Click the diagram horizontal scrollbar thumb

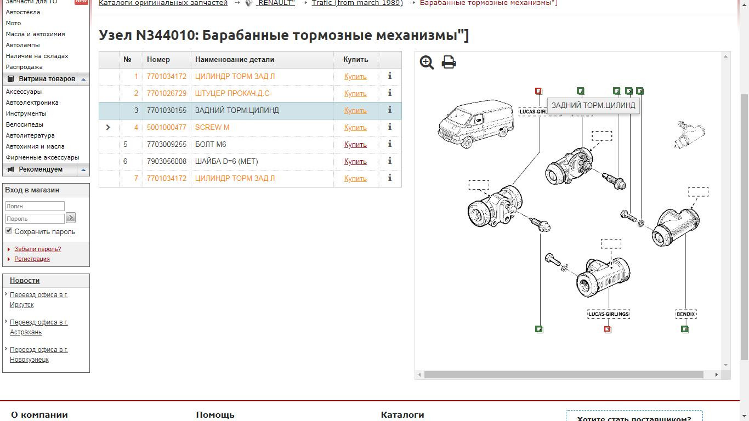tap(564, 375)
